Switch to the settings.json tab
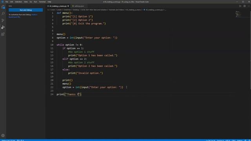The width and height of the screenshot is (251, 141). [x=78, y=6]
